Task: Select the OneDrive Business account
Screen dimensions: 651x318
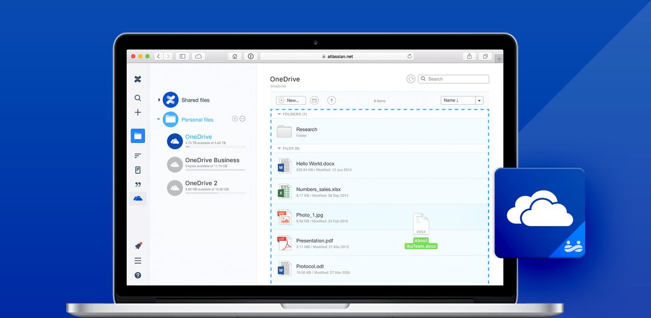Action: coord(212,160)
